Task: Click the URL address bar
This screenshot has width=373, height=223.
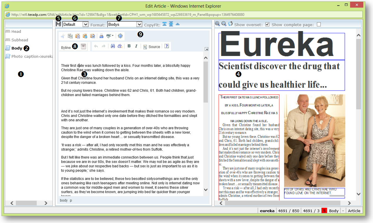Action: (x=184, y=14)
